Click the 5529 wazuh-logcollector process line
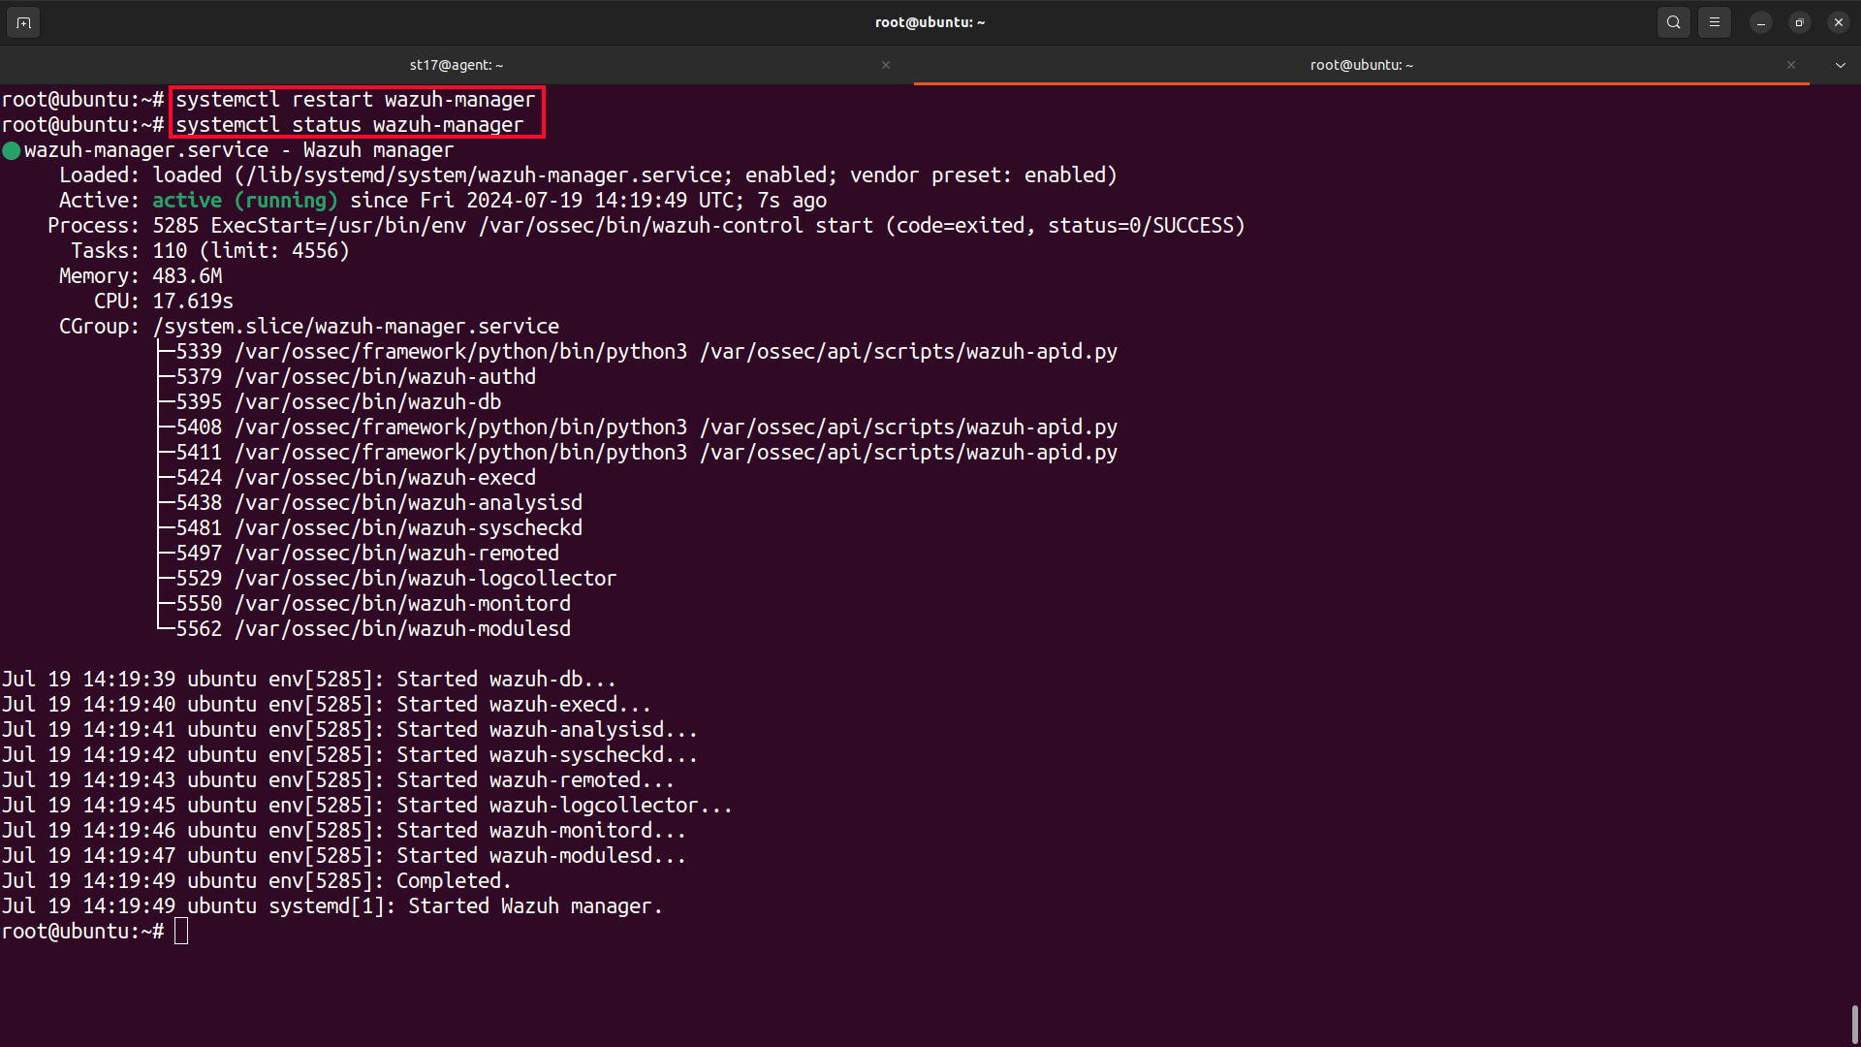Viewport: 1861px width, 1047px height. click(396, 579)
